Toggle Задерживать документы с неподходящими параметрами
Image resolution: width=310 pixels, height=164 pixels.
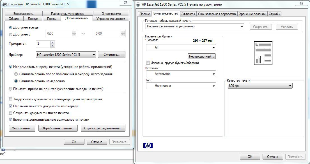11,99
